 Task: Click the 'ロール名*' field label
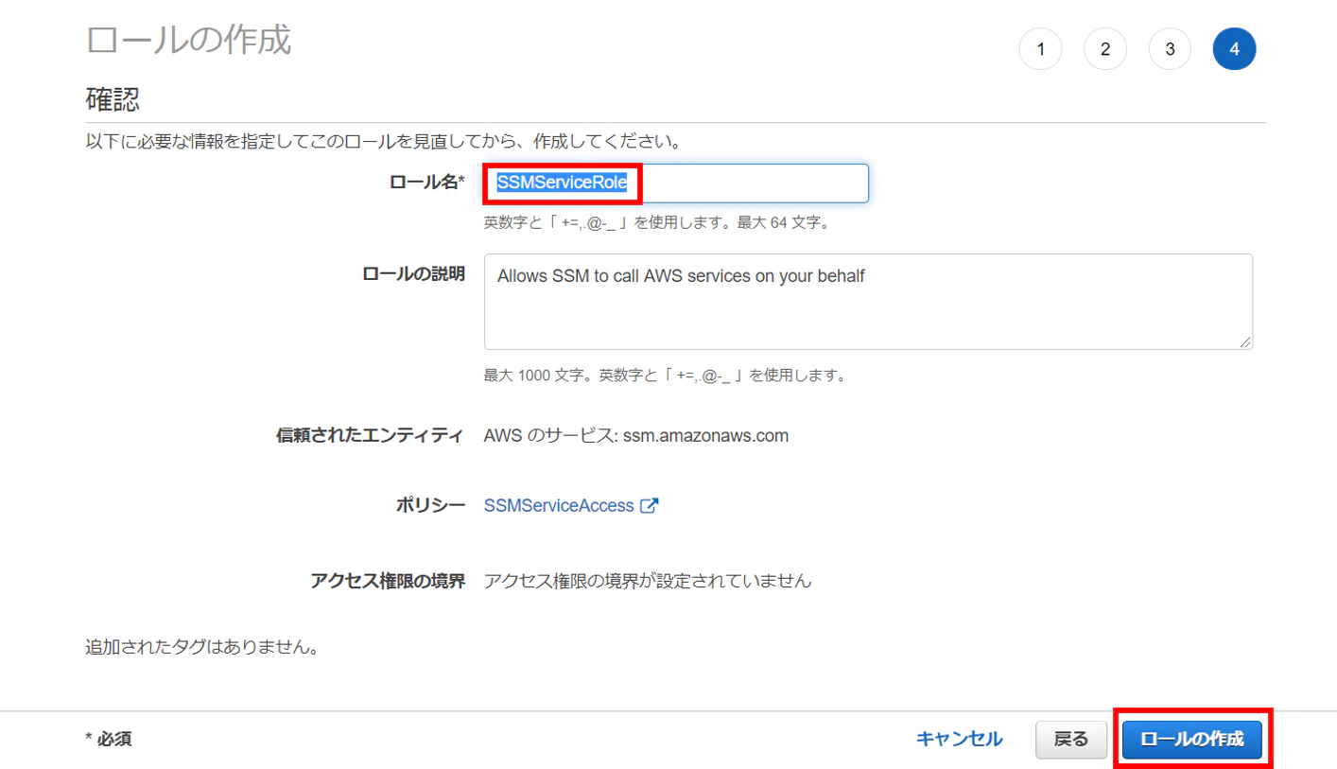pos(427,182)
